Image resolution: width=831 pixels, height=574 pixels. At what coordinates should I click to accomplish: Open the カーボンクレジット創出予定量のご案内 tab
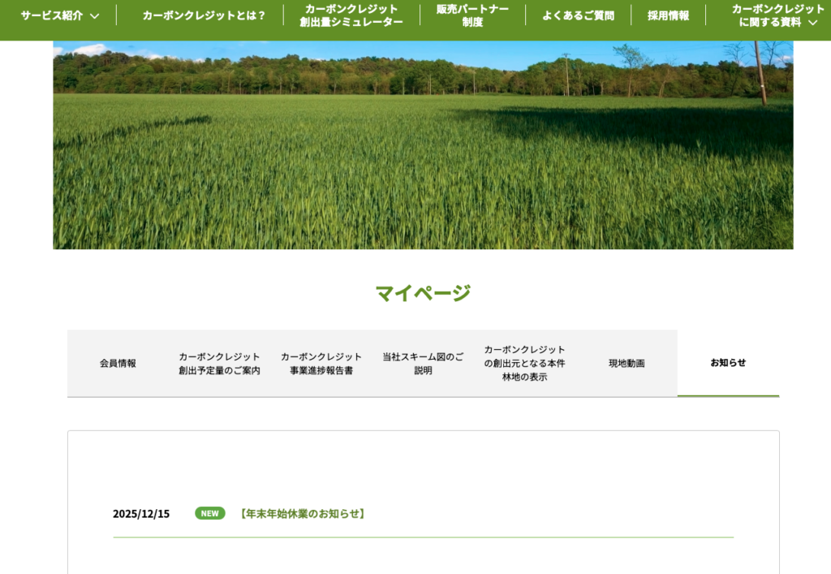point(219,364)
